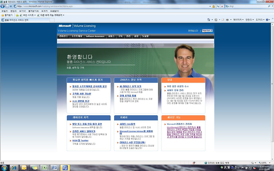This screenshot has width=274, height=171.
Task: Click the address bar URL field
Action: [x=112, y=6]
